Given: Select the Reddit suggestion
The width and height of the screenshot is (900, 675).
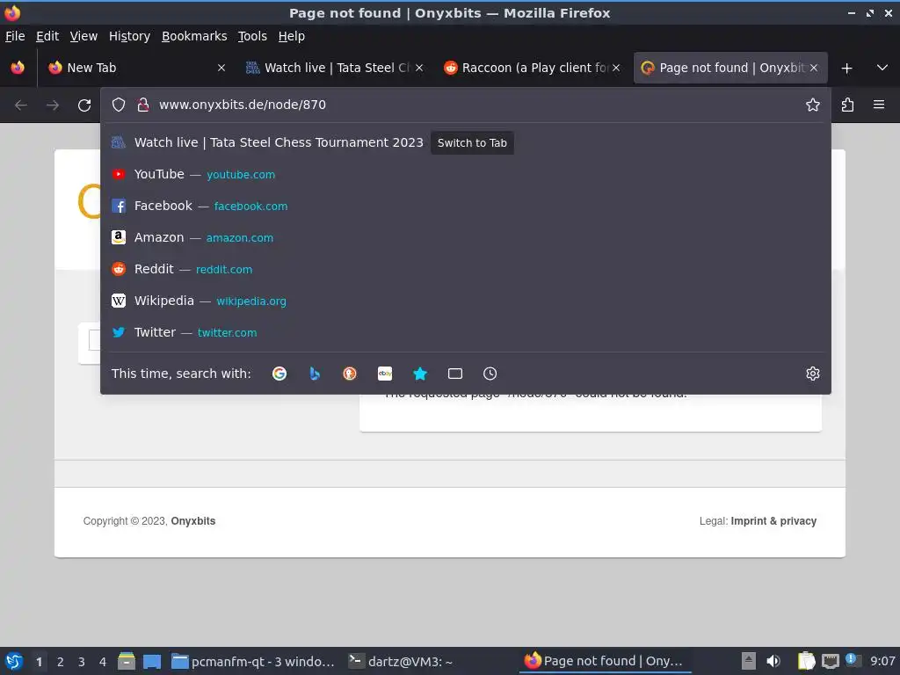Looking at the screenshot, I should click(466, 269).
